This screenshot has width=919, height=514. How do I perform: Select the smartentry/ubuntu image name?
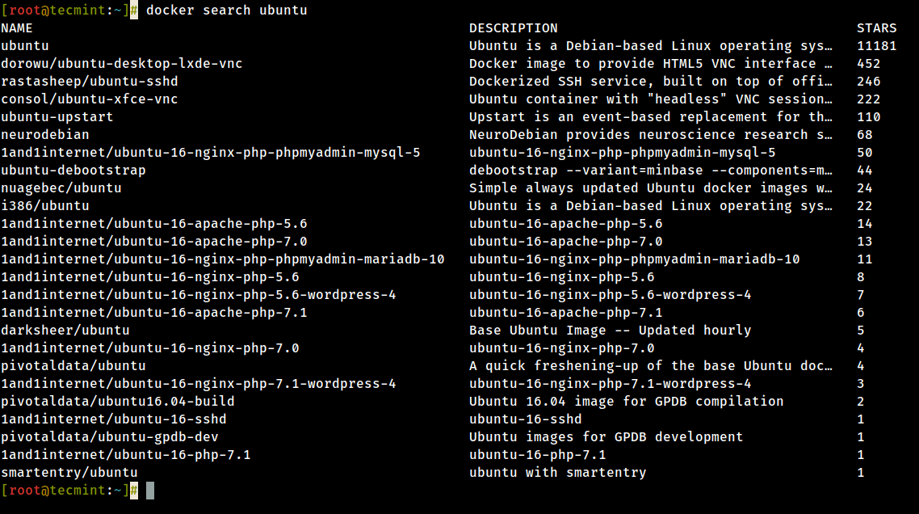69,473
